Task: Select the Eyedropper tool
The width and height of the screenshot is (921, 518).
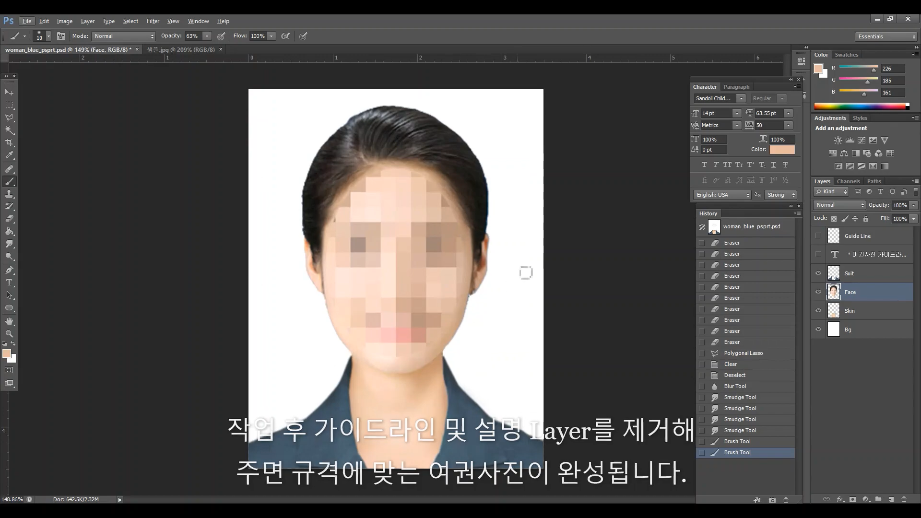Action: (9, 155)
